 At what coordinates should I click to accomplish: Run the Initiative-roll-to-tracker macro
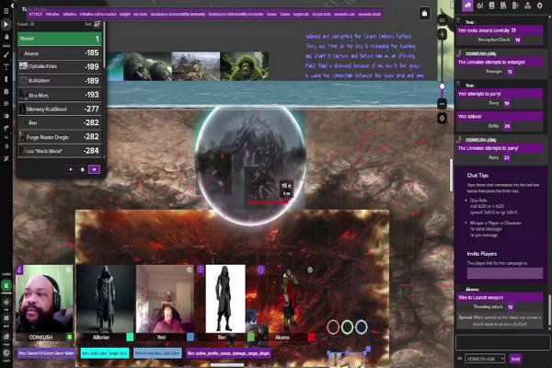click(98, 15)
